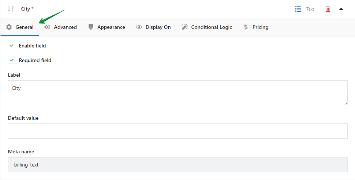Open the Conditional Logic tab

[211, 27]
